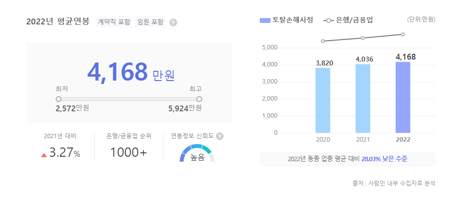Click the 최고 salary slider handle
The width and height of the screenshot is (464, 209).
click(199, 99)
